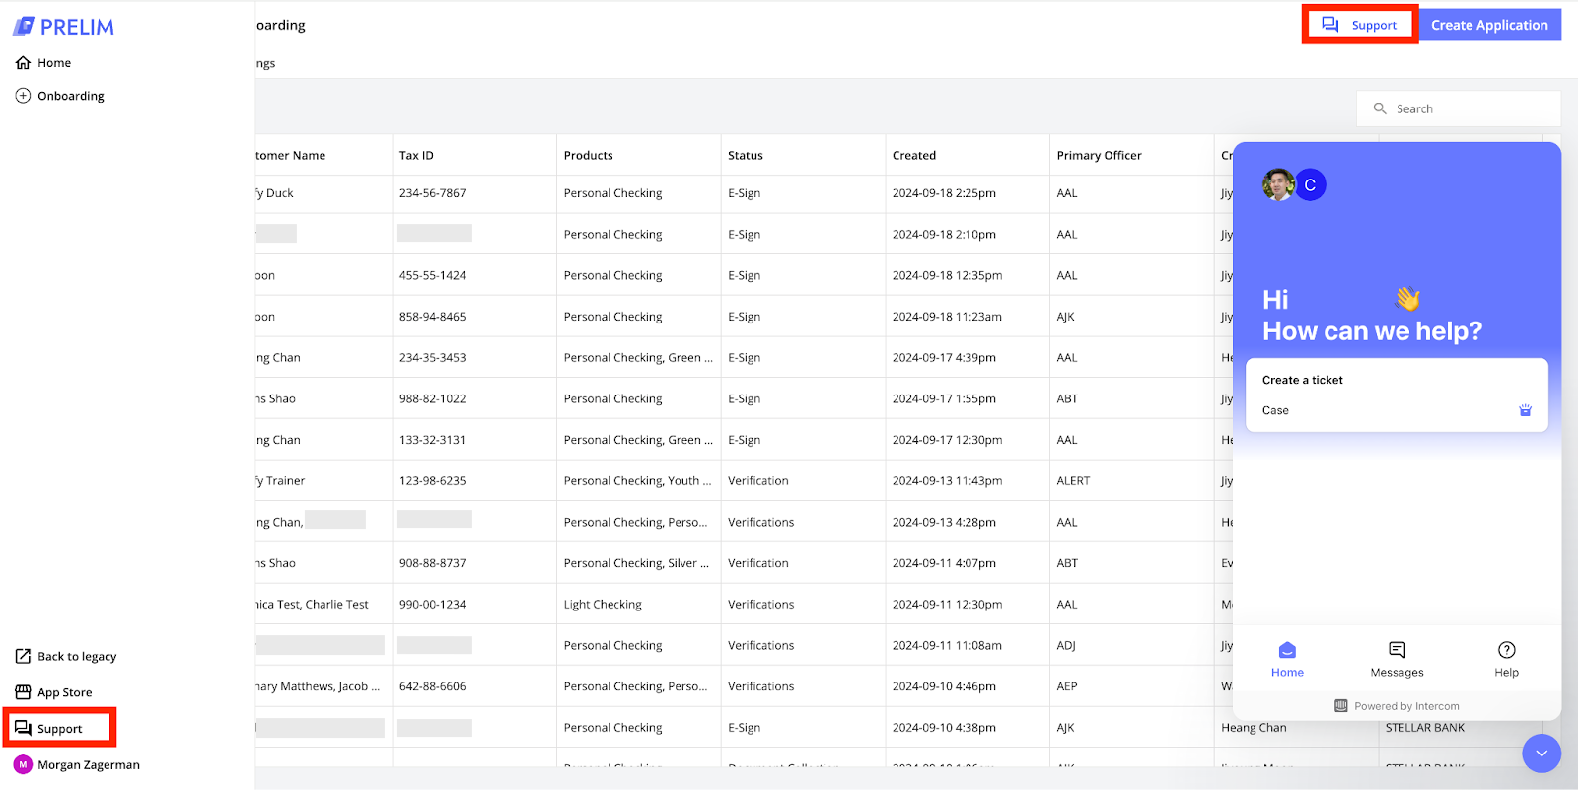
Task: Click the Support button in top bar
Action: pos(1360,25)
